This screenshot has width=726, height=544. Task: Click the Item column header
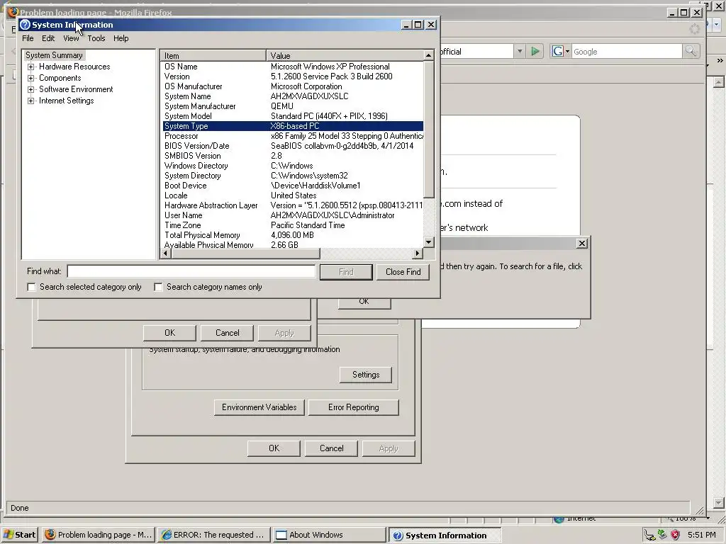click(213, 55)
